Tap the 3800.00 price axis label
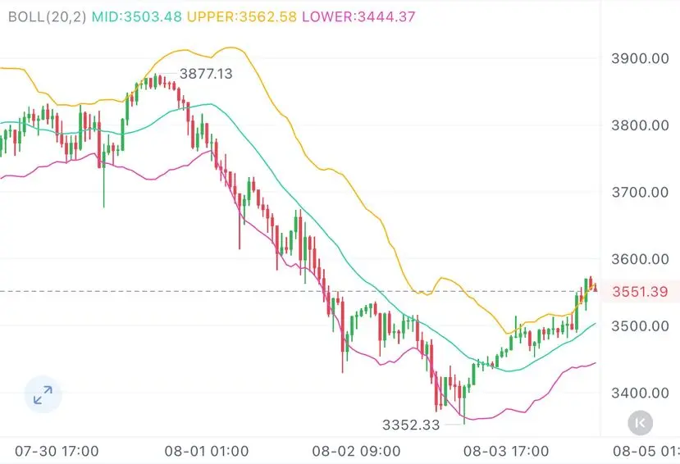 pyautogui.click(x=640, y=125)
